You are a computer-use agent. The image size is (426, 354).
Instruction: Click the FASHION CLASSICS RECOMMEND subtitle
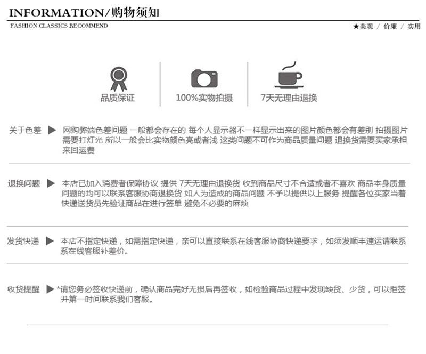59,26
